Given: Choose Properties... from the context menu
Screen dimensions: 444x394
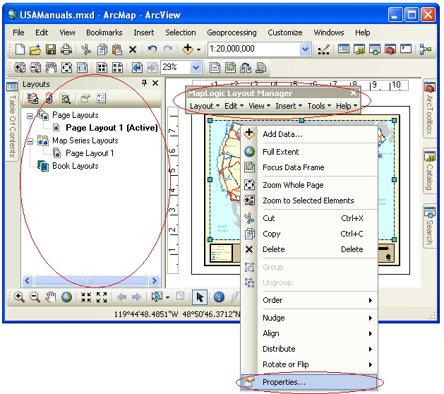Looking at the screenshot, I should click(309, 382).
